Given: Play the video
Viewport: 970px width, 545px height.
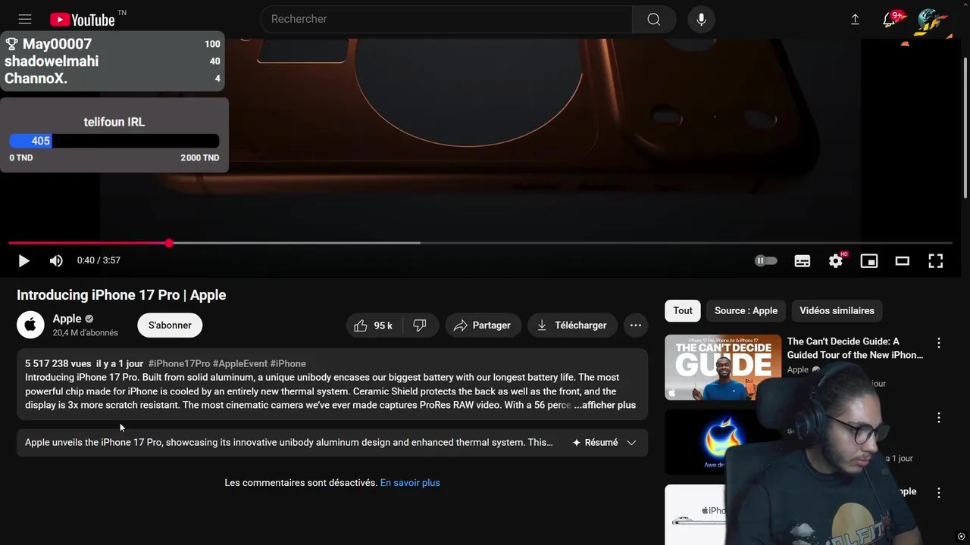Looking at the screenshot, I should pyautogui.click(x=23, y=260).
